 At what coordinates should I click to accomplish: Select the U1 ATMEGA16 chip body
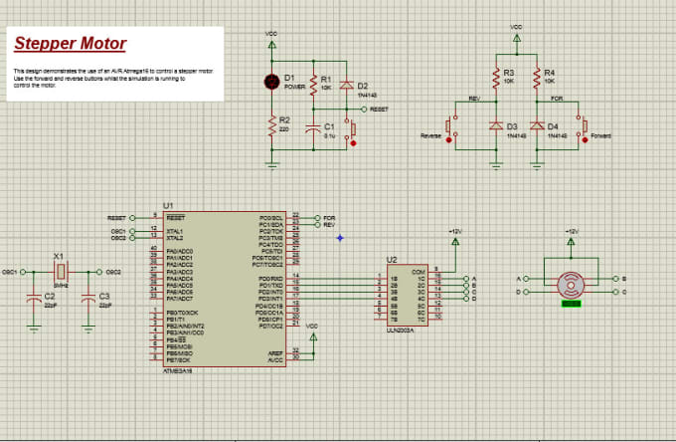coord(225,290)
